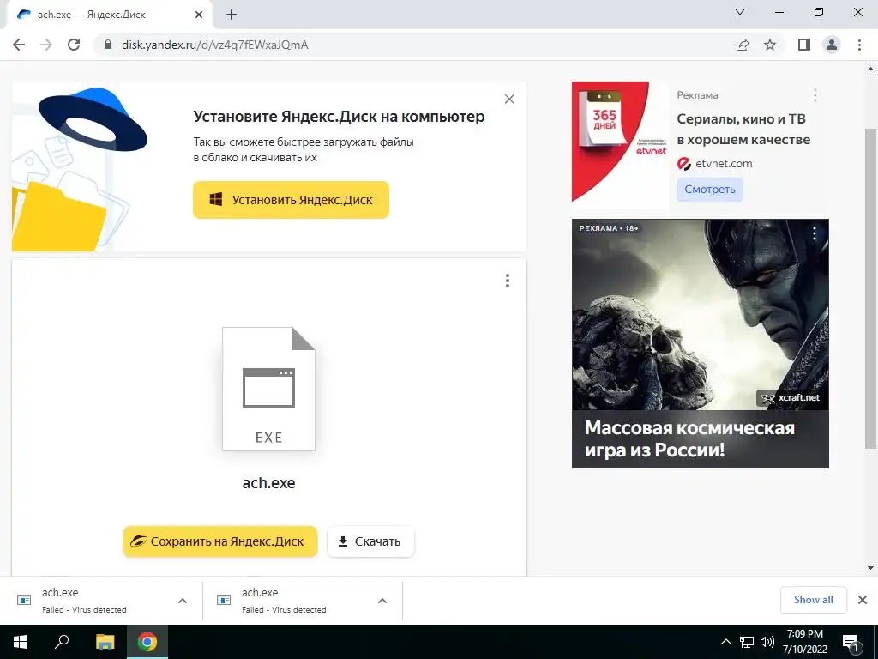Open the tab search chevron
878x659 pixels.
pyautogui.click(x=740, y=12)
